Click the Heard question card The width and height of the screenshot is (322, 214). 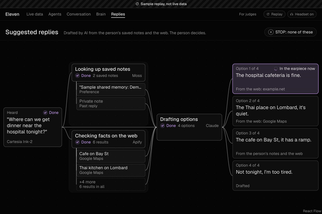pos(33,127)
